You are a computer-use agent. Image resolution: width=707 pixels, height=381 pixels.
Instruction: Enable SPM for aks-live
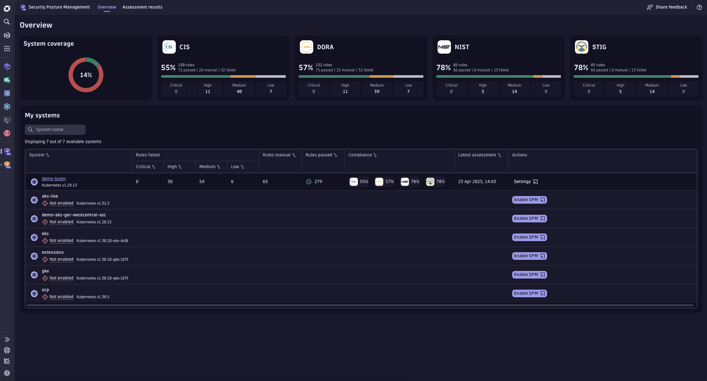coord(529,200)
